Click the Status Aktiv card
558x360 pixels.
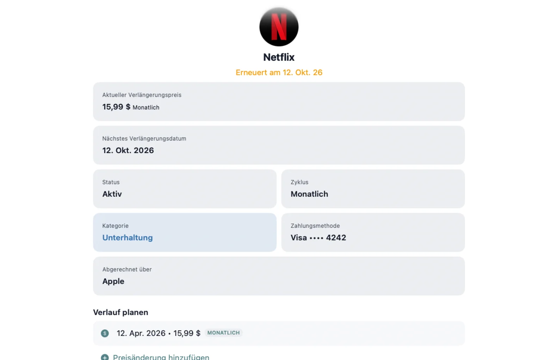(x=185, y=189)
